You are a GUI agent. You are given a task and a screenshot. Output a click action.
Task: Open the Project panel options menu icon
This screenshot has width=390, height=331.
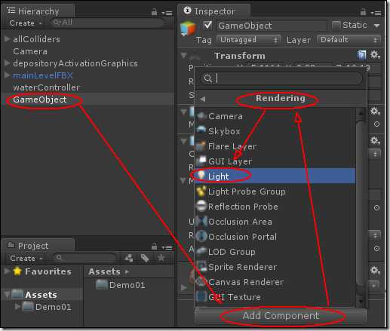coord(167,247)
